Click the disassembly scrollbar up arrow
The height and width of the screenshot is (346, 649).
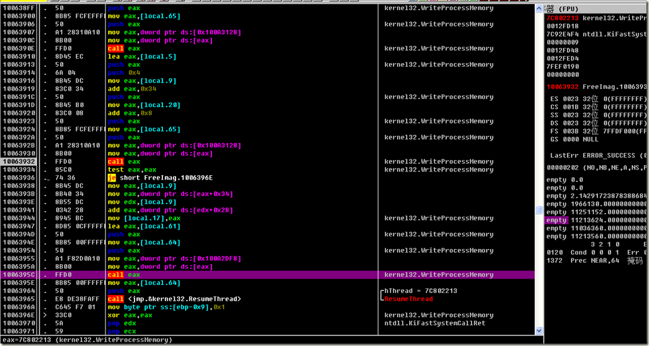click(539, 8)
